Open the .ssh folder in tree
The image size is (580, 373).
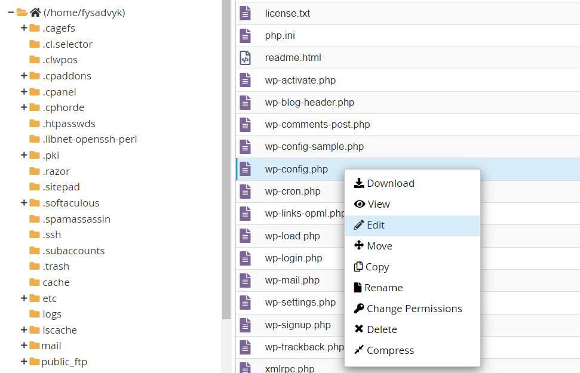point(51,235)
